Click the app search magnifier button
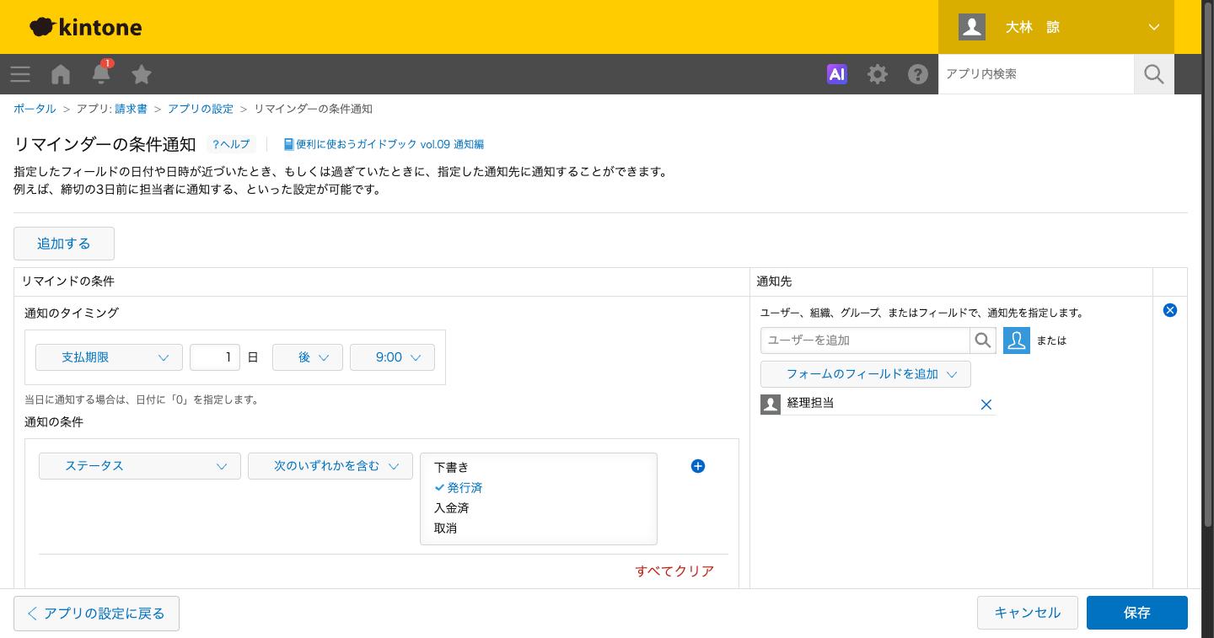Screen dimensions: 1214x638 pyautogui.click(x=1154, y=74)
